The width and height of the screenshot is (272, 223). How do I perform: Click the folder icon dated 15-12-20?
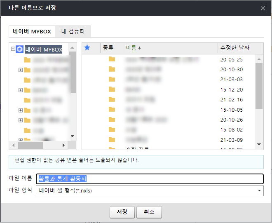112,89
